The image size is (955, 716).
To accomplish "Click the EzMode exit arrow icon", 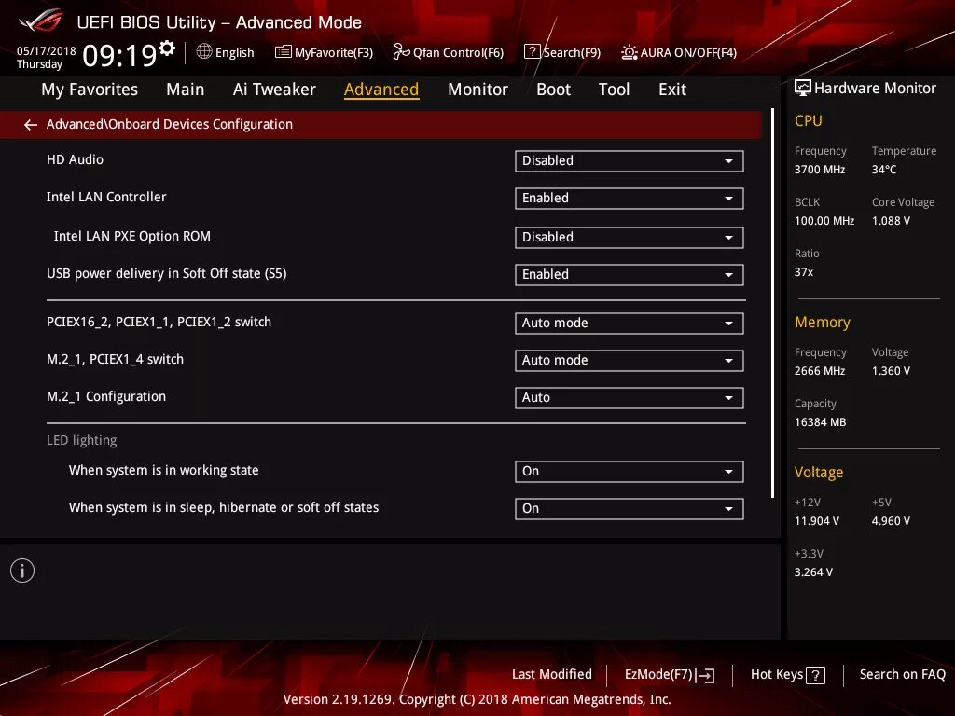I will pos(707,675).
